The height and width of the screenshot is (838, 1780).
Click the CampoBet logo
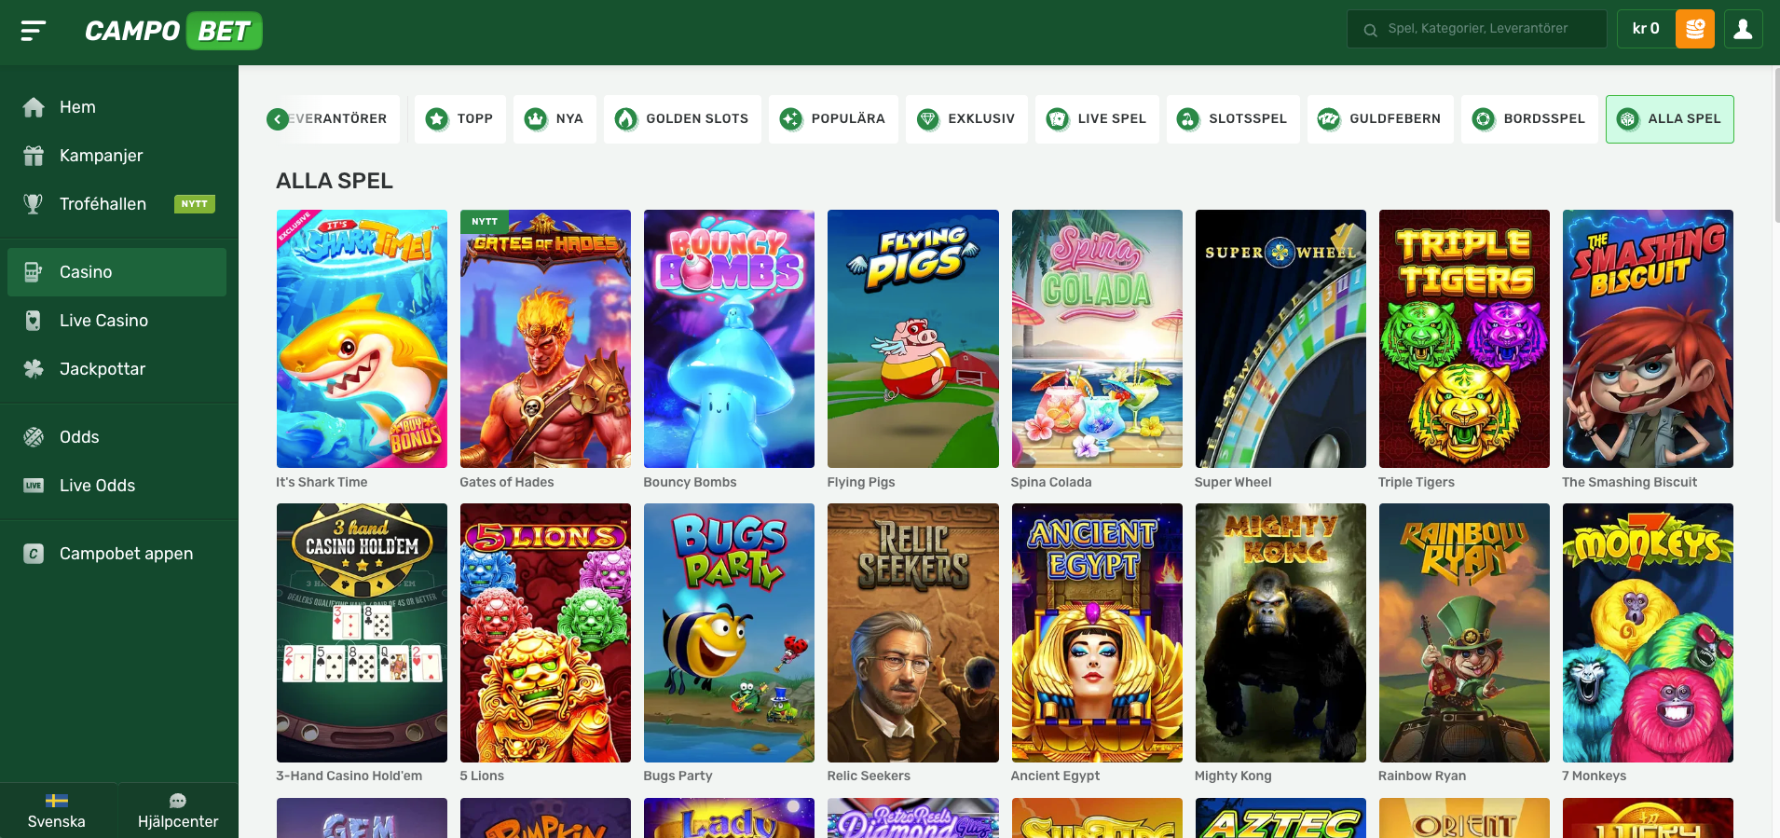172,31
